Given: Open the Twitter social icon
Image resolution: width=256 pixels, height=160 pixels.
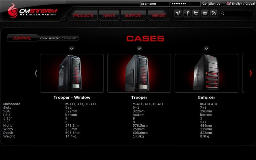Looking at the screenshot, I should click(x=196, y=13).
